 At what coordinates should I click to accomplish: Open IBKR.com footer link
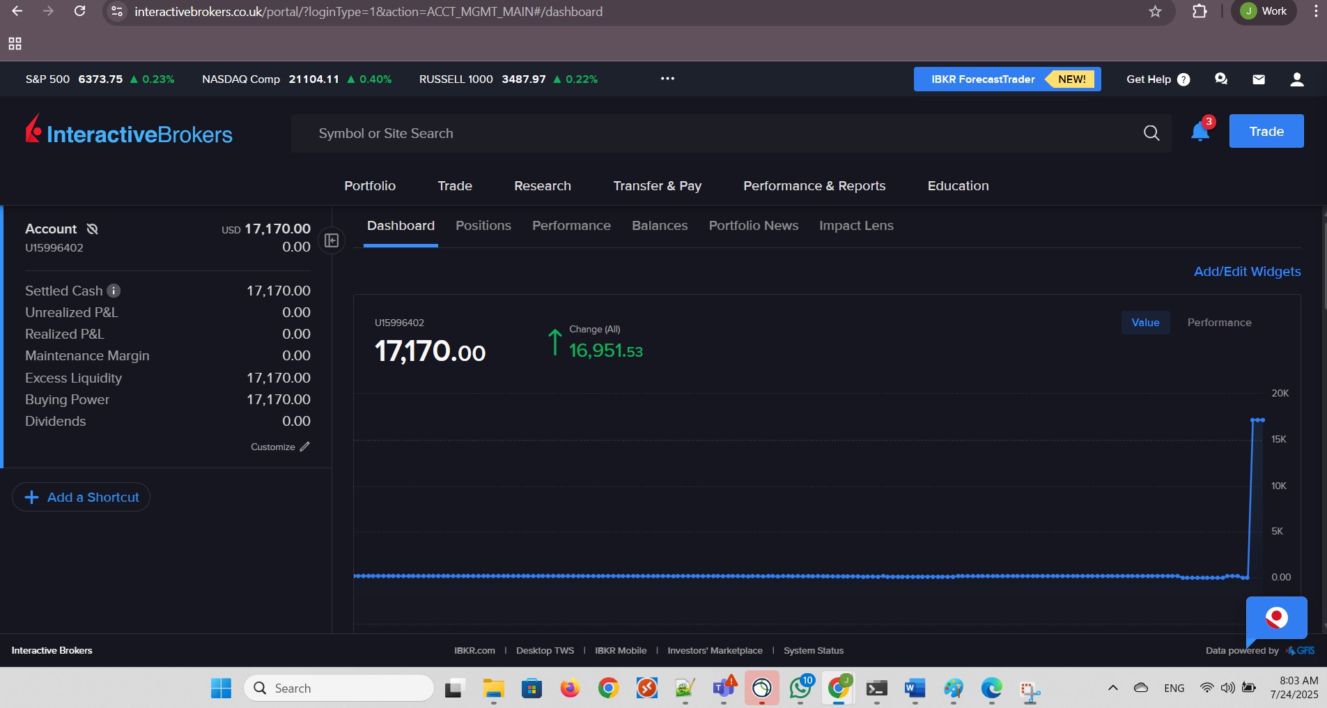(x=474, y=651)
